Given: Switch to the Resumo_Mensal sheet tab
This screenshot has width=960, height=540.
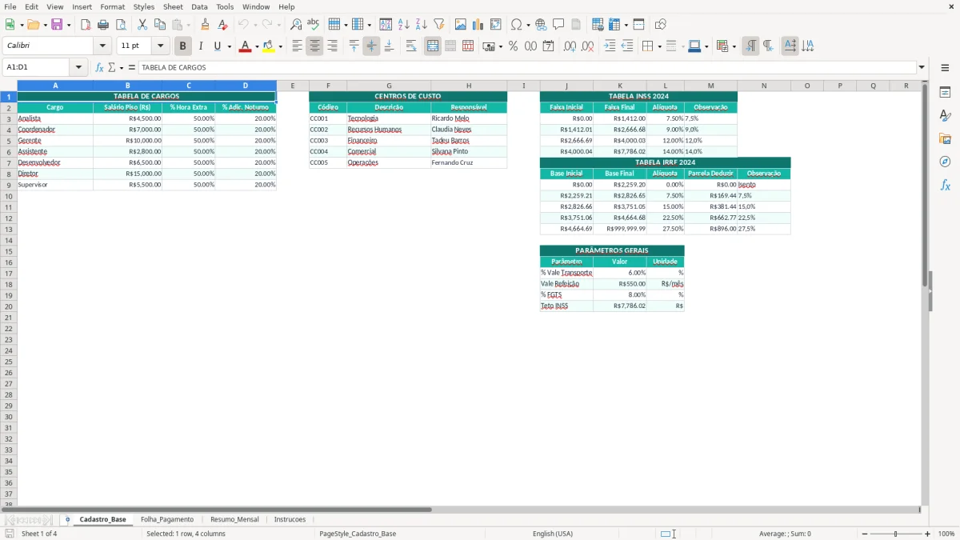Looking at the screenshot, I should click(x=234, y=519).
